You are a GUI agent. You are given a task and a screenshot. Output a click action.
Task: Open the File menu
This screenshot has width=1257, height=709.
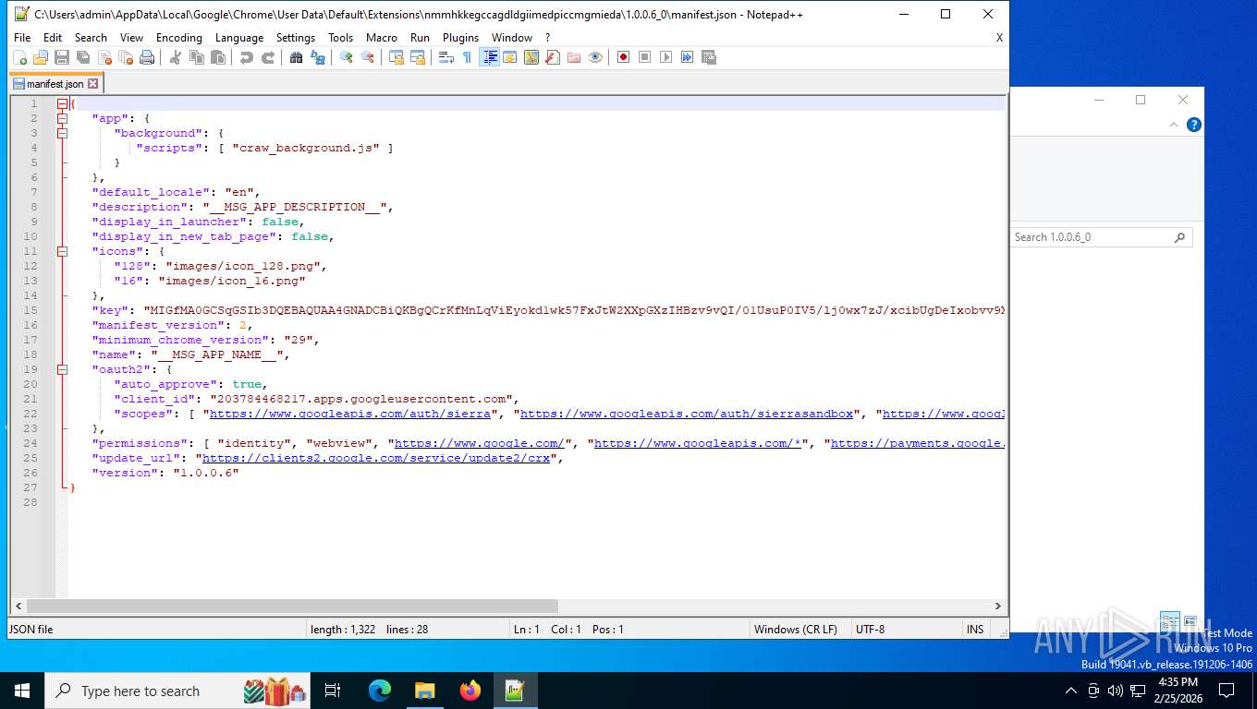22,37
